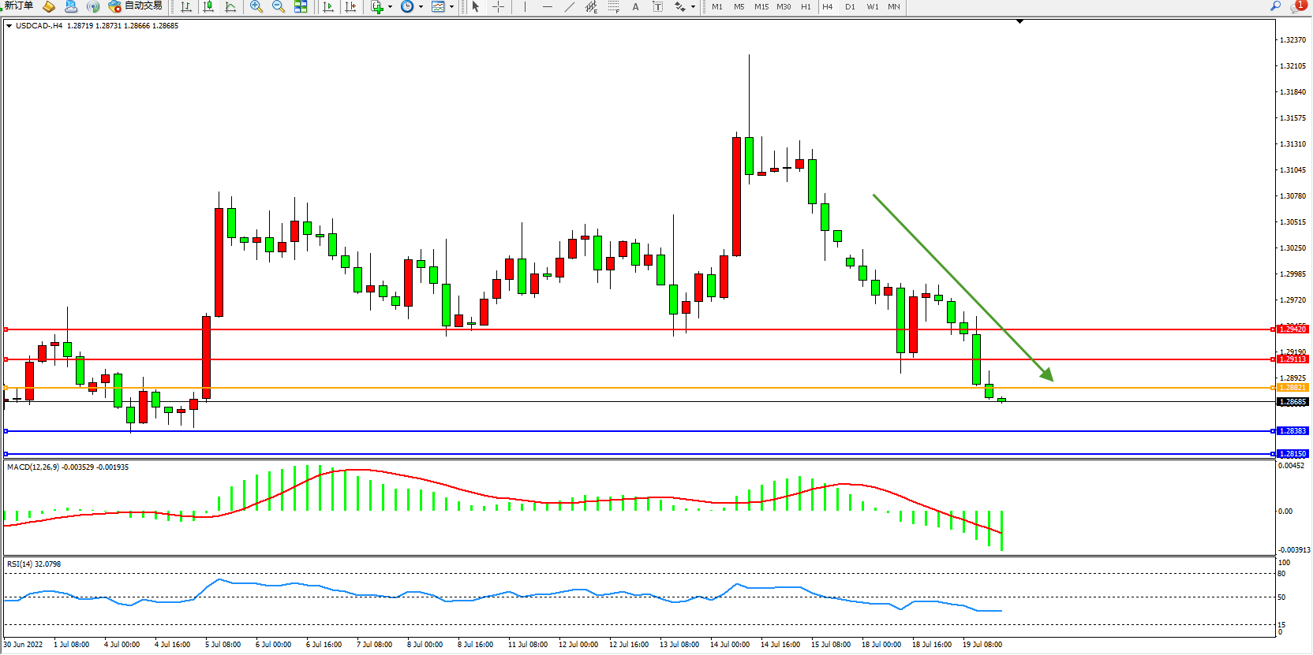Expand the chart Templates dropdown
Viewport: 1313px width, 655px height.
[x=451, y=6]
